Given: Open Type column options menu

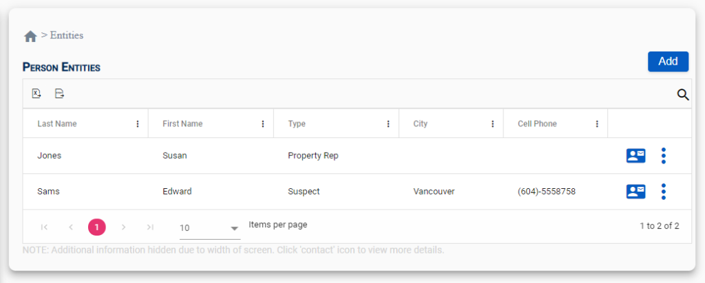Looking at the screenshot, I should 388,124.
